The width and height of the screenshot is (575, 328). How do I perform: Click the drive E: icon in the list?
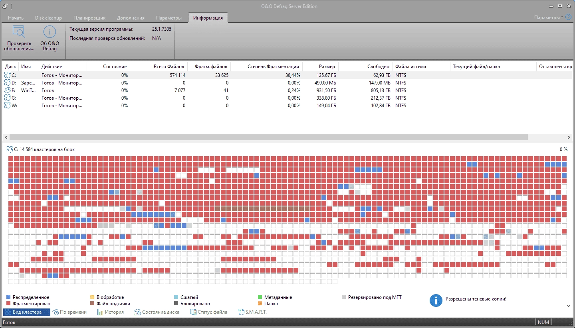[x=7, y=90]
